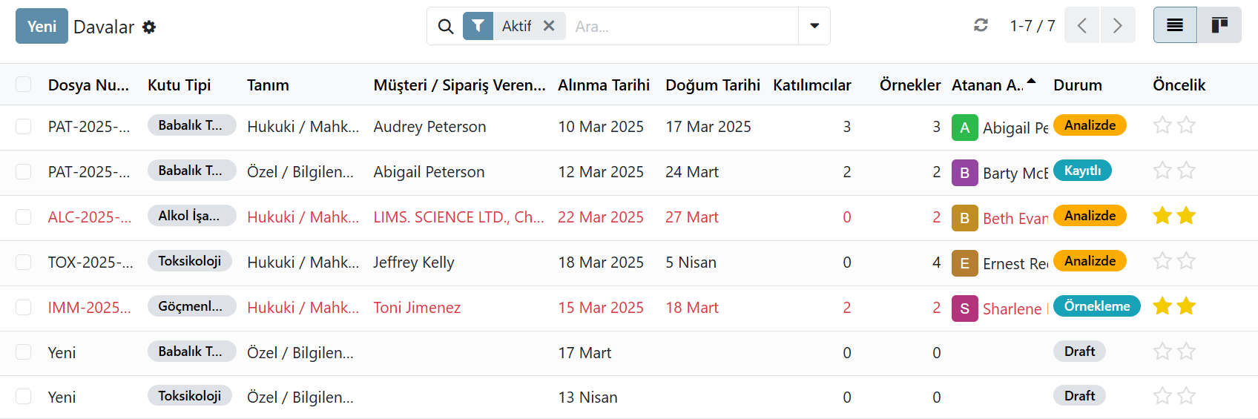Switch to list view
The height and width of the screenshot is (419, 1258).
pos(1175,25)
